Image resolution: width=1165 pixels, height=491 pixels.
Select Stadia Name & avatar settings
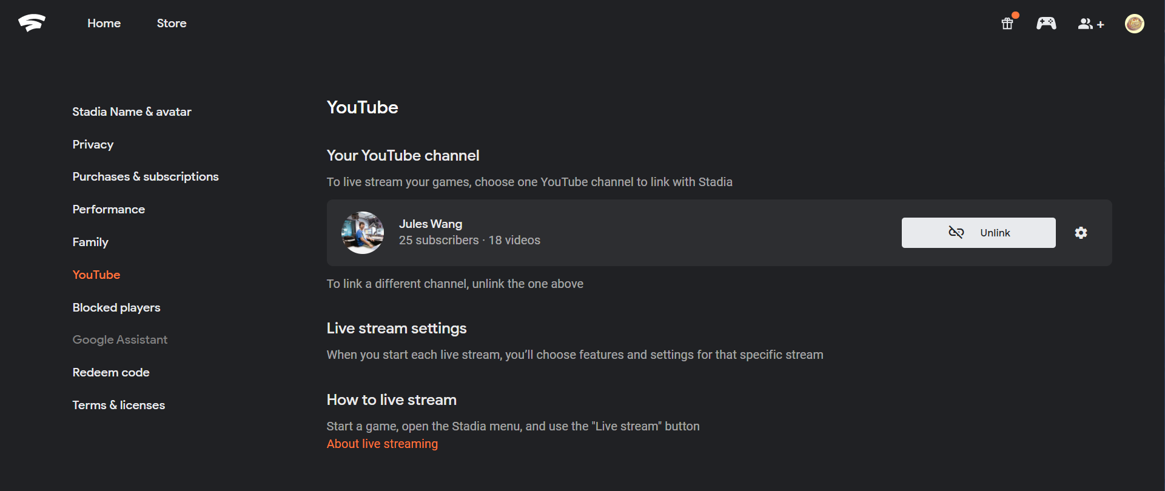132,112
